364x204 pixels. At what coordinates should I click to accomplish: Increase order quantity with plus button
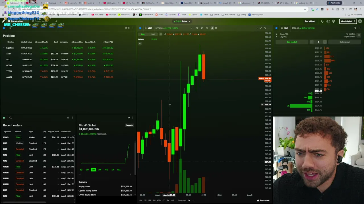pyautogui.click(x=325, y=42)
